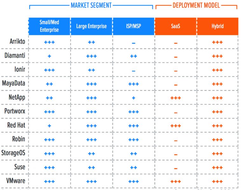
Task: Click the ISP/MSP column header
Action: pyautogui.click(x=133, y=26)
